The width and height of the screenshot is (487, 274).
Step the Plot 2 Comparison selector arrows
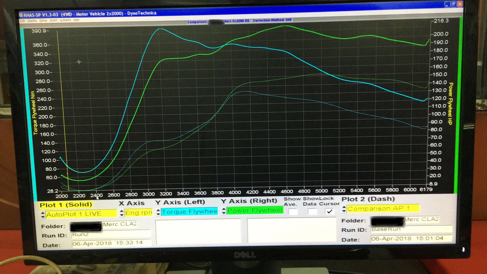pos(344,209)
